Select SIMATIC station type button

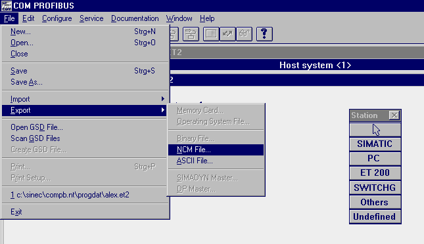[x=375, y=144]
